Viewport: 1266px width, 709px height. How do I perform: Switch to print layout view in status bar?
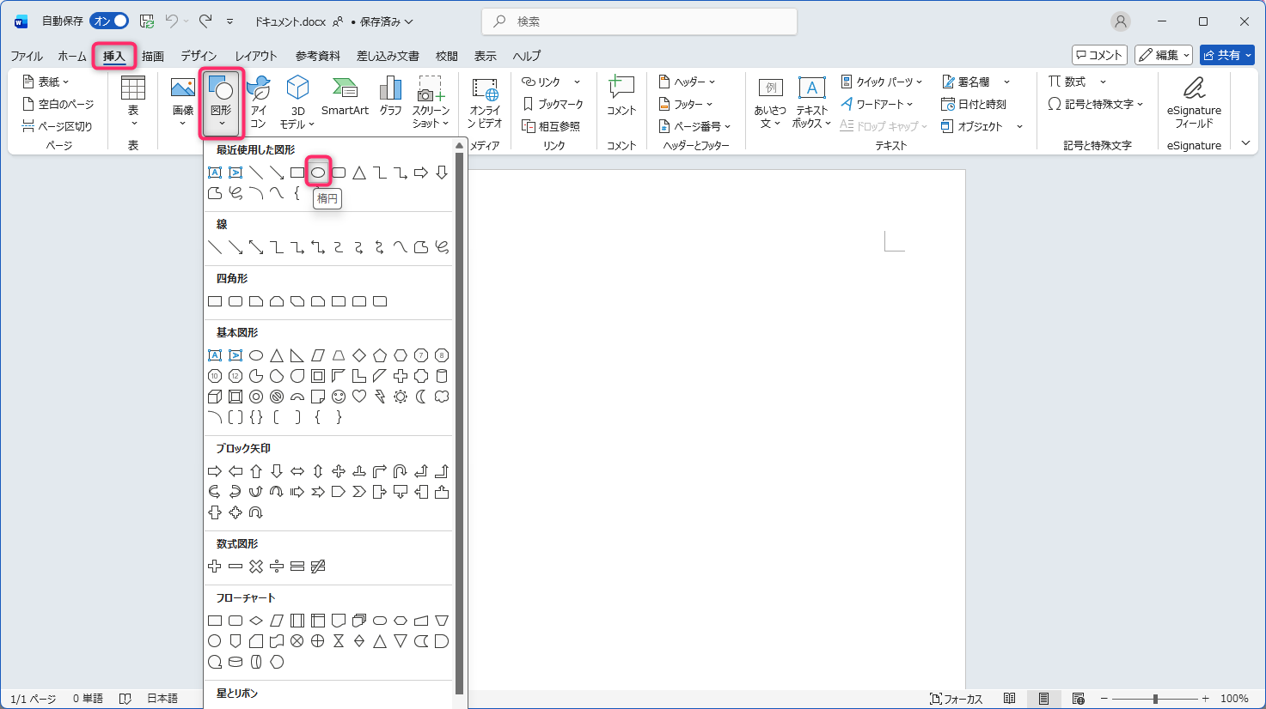tap(1043, 699)
